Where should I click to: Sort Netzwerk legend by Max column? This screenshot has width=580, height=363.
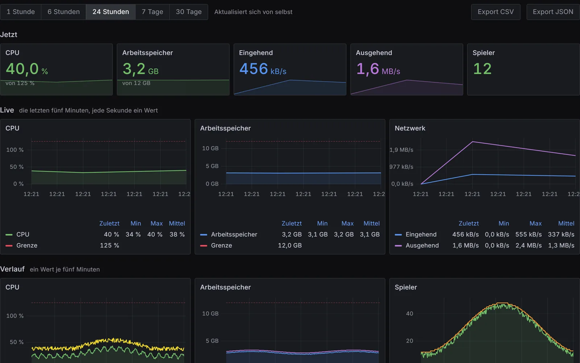pos(535,224)
